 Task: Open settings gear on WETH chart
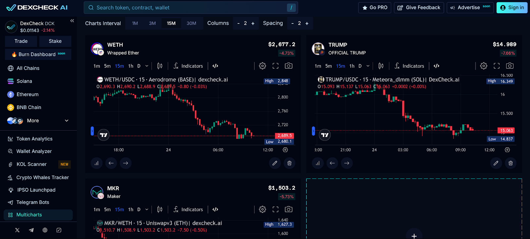(262, 66)
